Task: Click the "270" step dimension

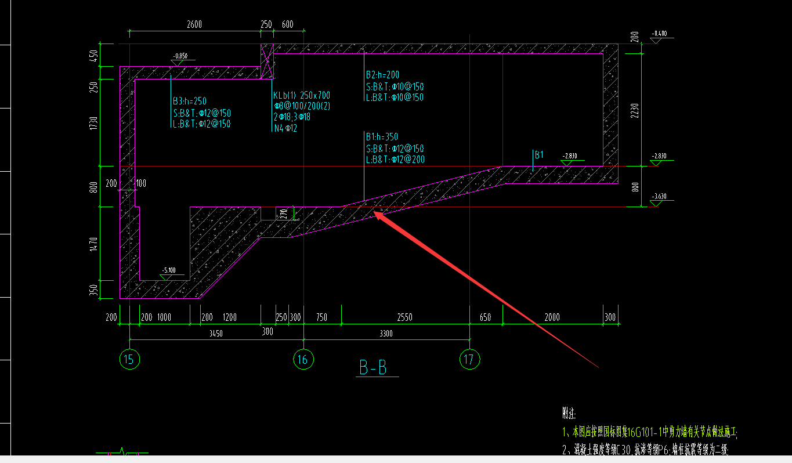Action: pos(284,214)
